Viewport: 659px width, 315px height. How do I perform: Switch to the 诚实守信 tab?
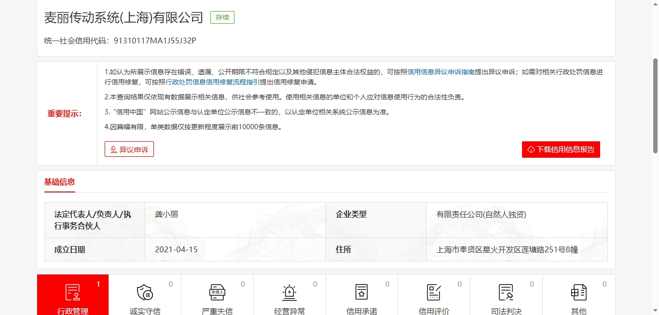(x=145, y=295)
